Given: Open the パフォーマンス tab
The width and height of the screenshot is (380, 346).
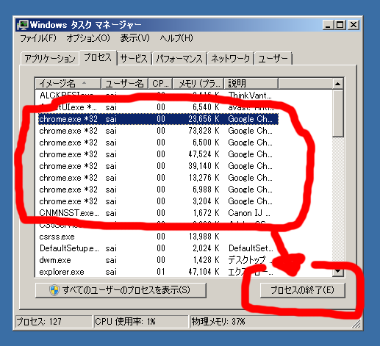Looking at the screenshot, I should point(179,59).
